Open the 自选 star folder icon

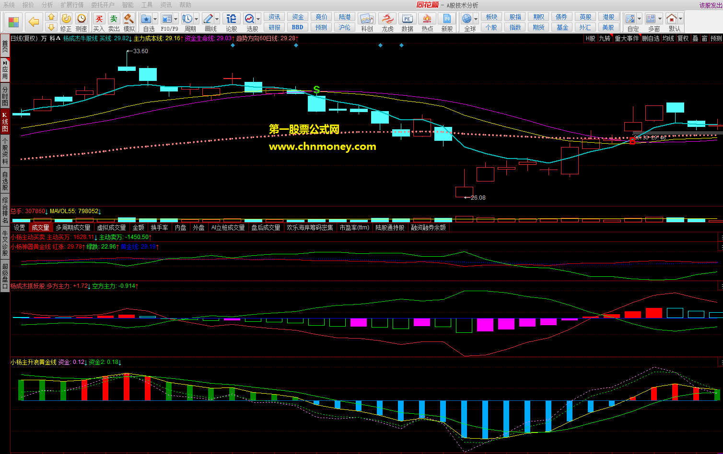(x=146, y=19)
